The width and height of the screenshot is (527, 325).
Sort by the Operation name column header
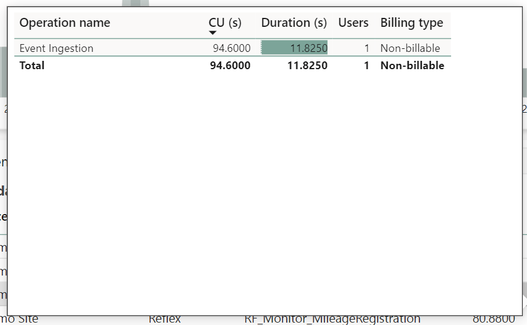click(65, 23)
